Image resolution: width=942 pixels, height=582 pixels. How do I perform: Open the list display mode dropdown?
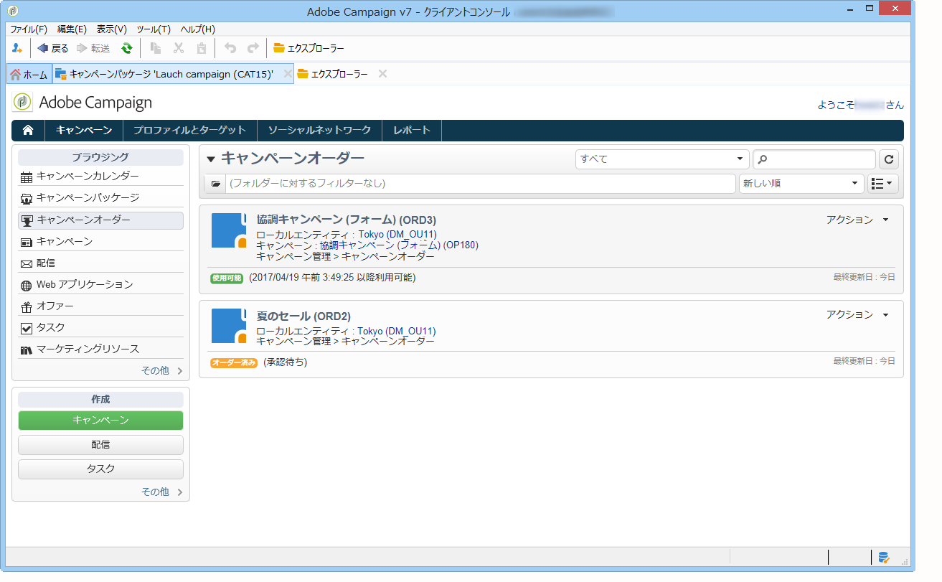[x=883, y=184]
